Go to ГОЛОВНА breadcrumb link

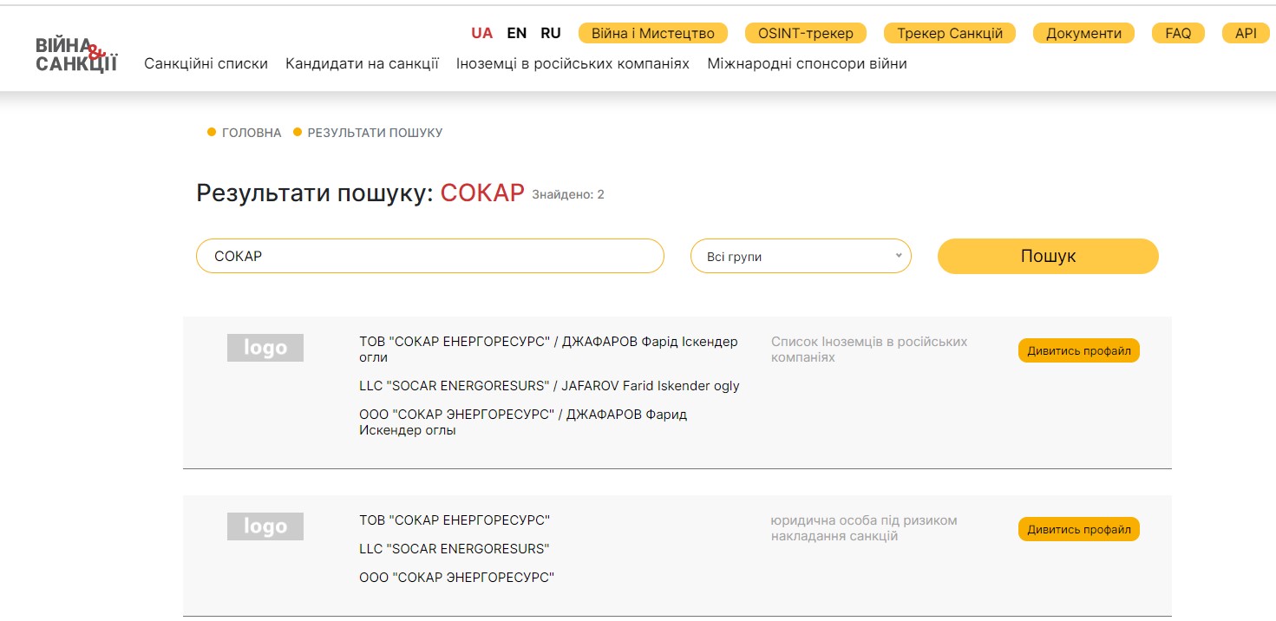click(252, 133)
